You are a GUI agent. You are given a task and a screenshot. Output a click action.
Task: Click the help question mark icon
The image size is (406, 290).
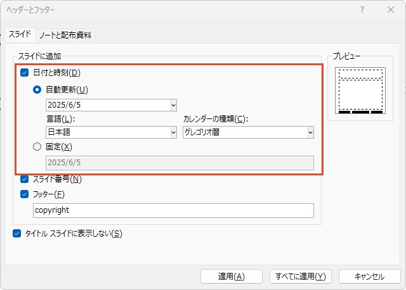click(362, 10)
